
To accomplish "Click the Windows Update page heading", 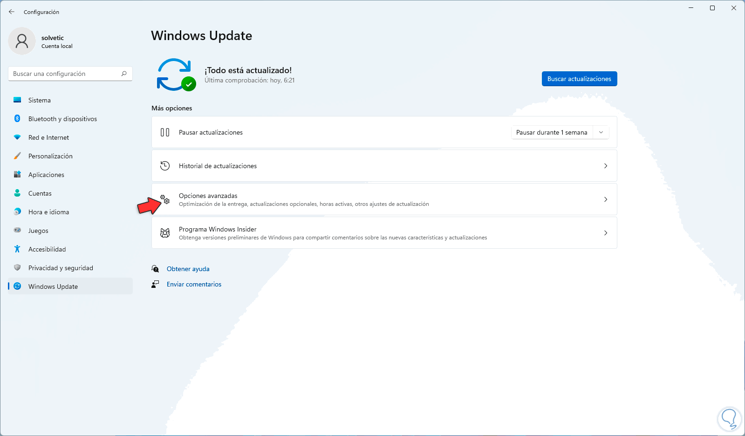I will click(202, 36).
